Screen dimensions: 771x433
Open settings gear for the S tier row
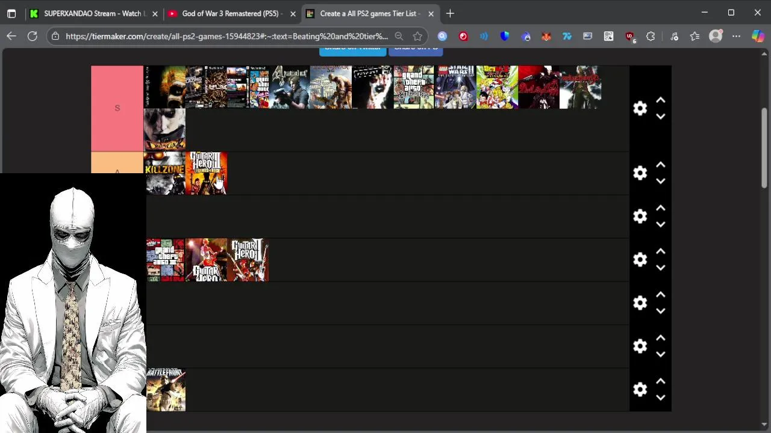point(640,108)
